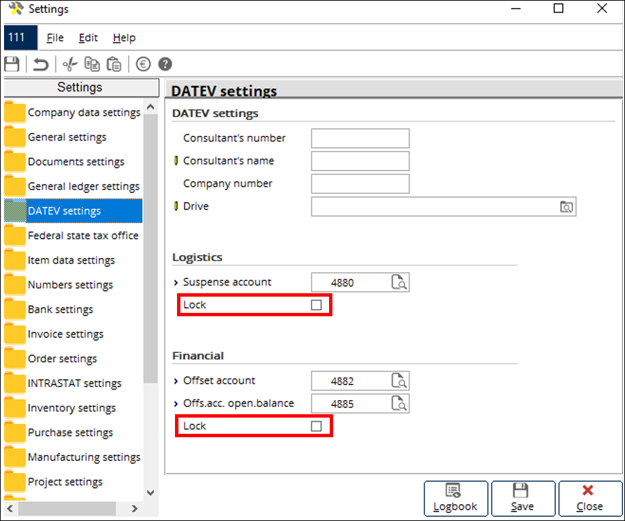Viewport: 625px width, 521px height.
Task: Open Order settings folder icon
Action: [15, 358]
